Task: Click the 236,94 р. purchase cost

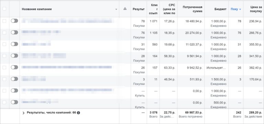Action: (256, 21)
